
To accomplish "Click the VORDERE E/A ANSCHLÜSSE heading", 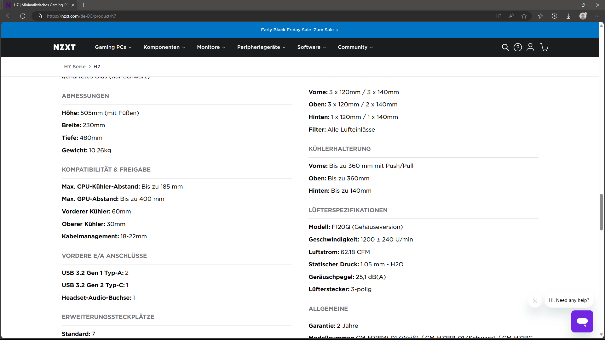I will 104,256.
